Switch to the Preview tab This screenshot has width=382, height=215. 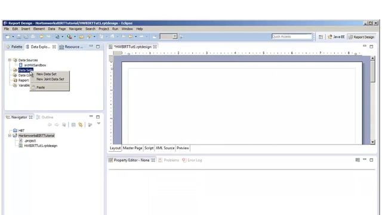[183, 148]
